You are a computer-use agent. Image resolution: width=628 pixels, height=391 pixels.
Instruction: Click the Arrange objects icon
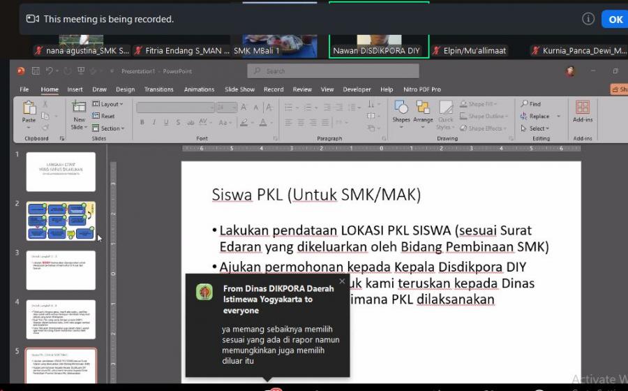(423, 108)
